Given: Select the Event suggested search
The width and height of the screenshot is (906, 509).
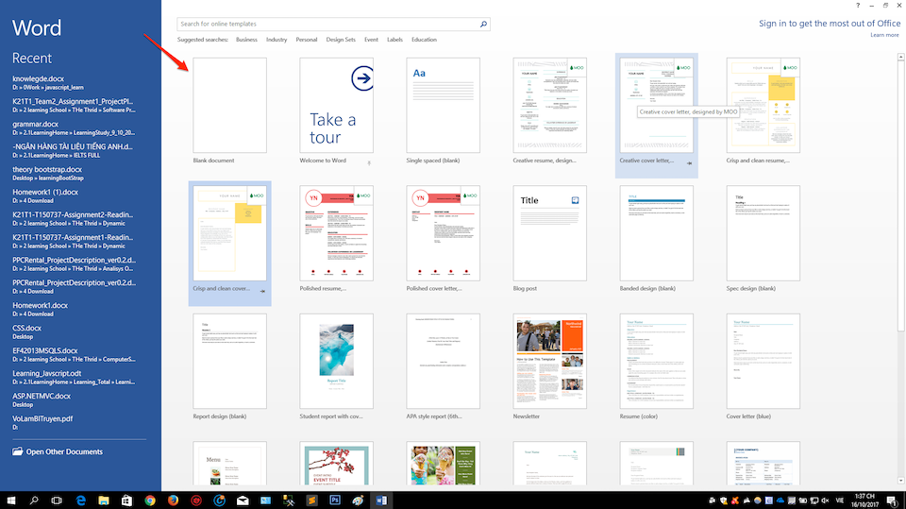Looking at the screenshot, I should coord(371,40).
